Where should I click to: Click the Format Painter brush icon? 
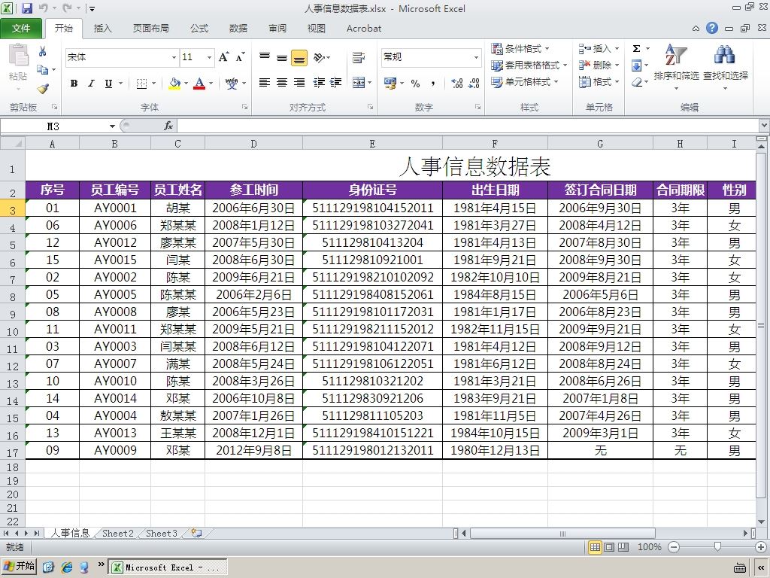pyautogui.click(x=43, y=89)
